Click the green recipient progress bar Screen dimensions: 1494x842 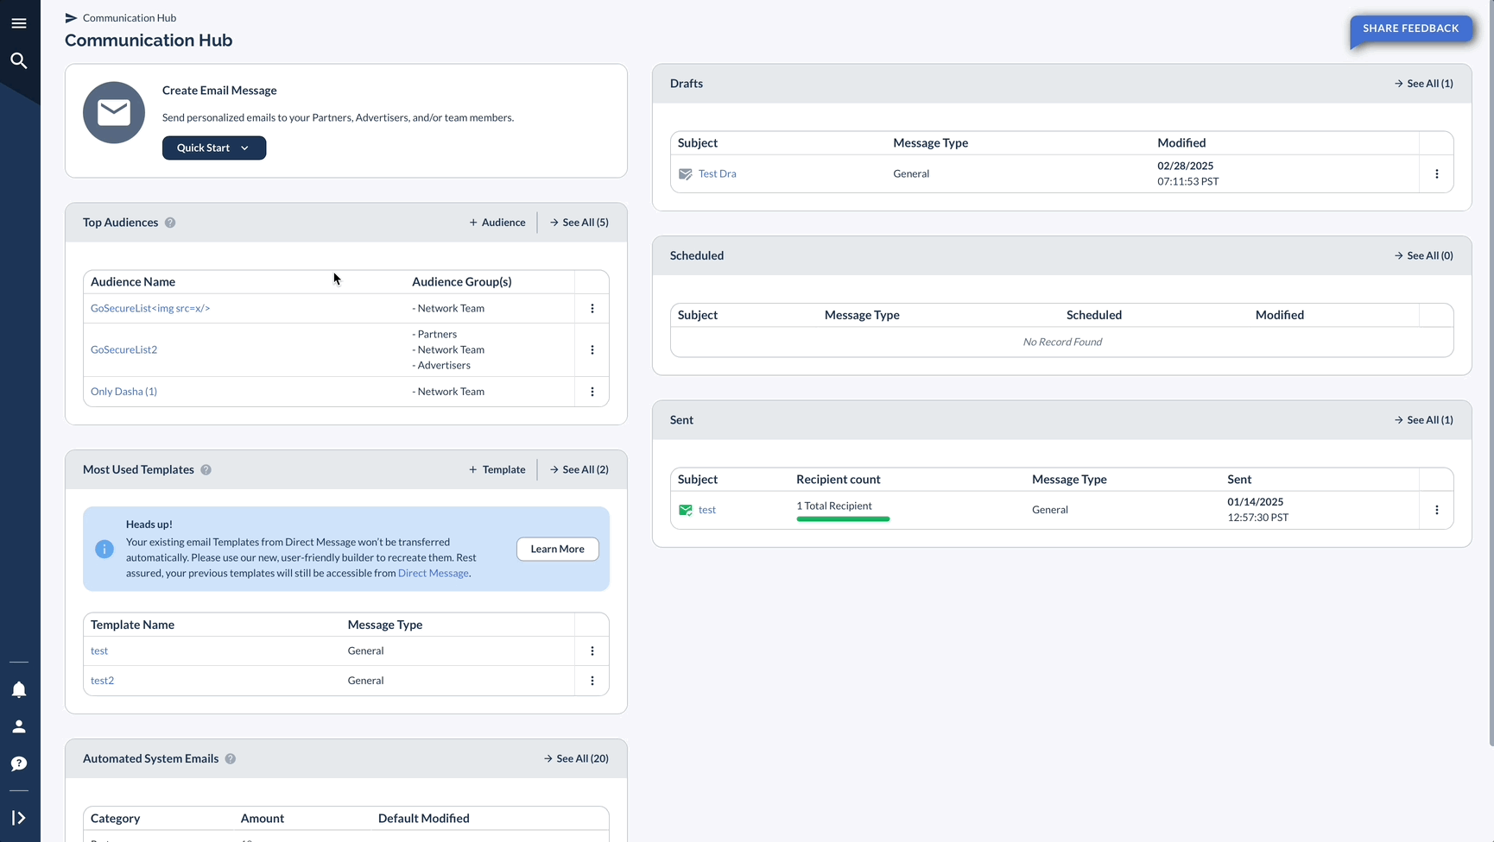click(x=843, y=518)
